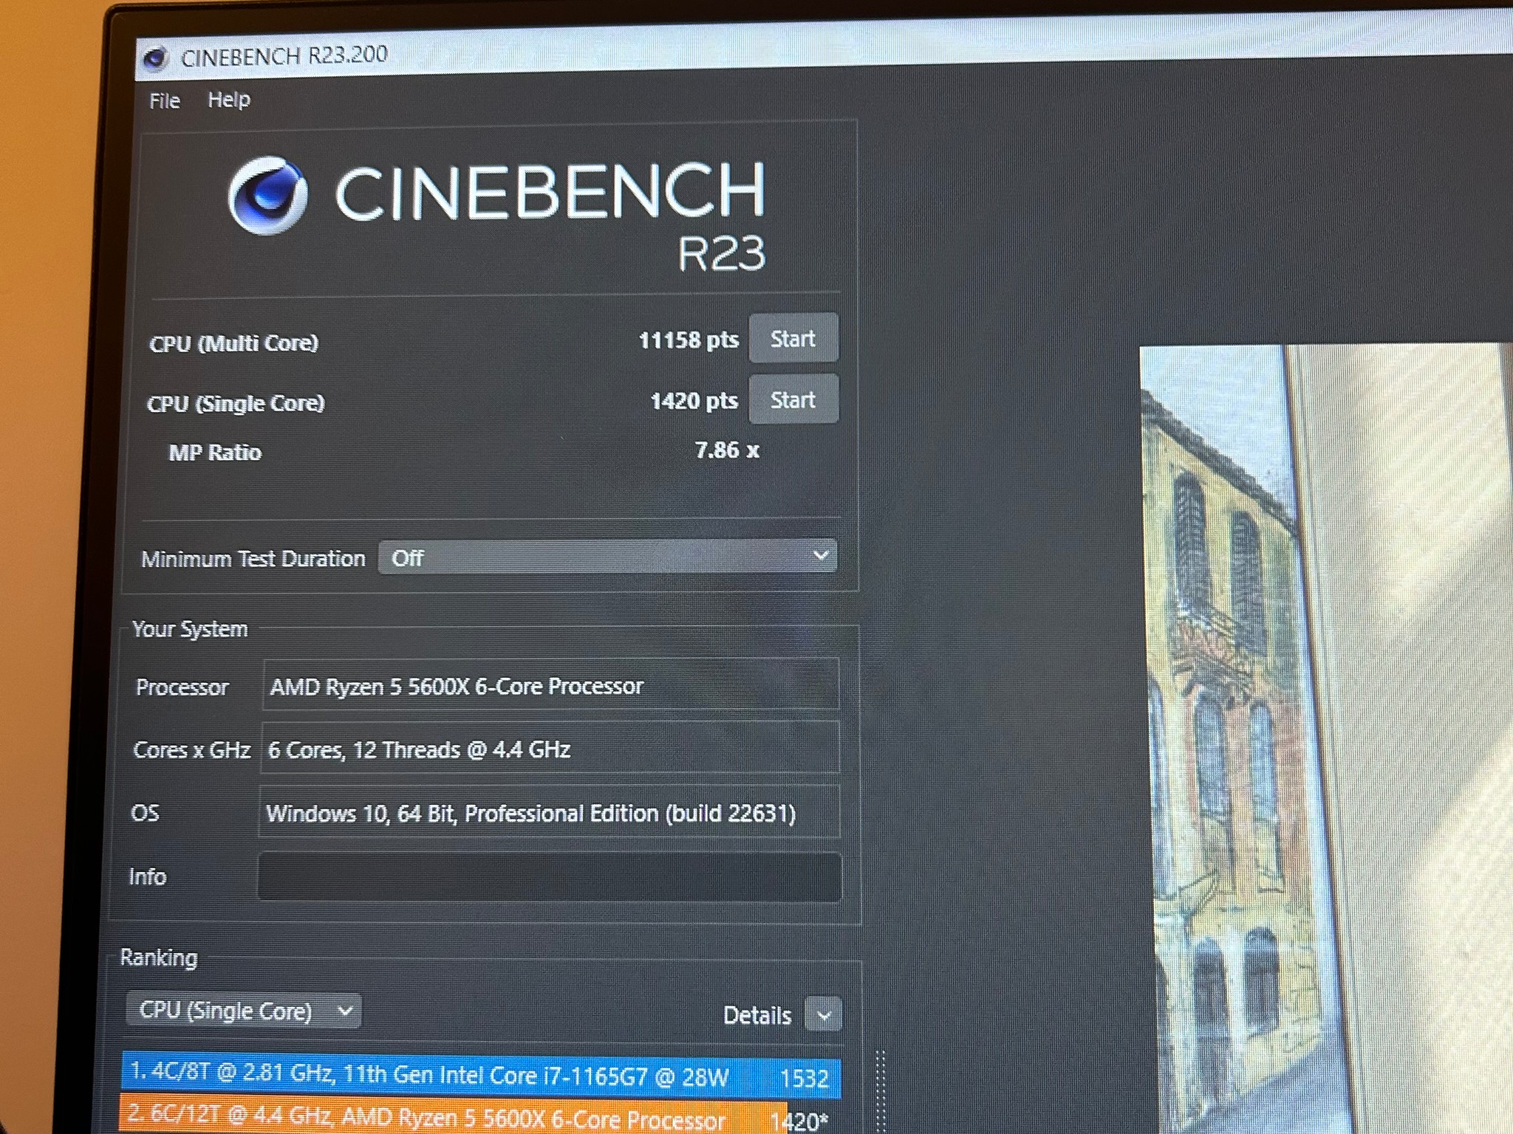Click the rendered building image preview
Viewport: 1513px width, 1134px height.
coord(1326,740)
